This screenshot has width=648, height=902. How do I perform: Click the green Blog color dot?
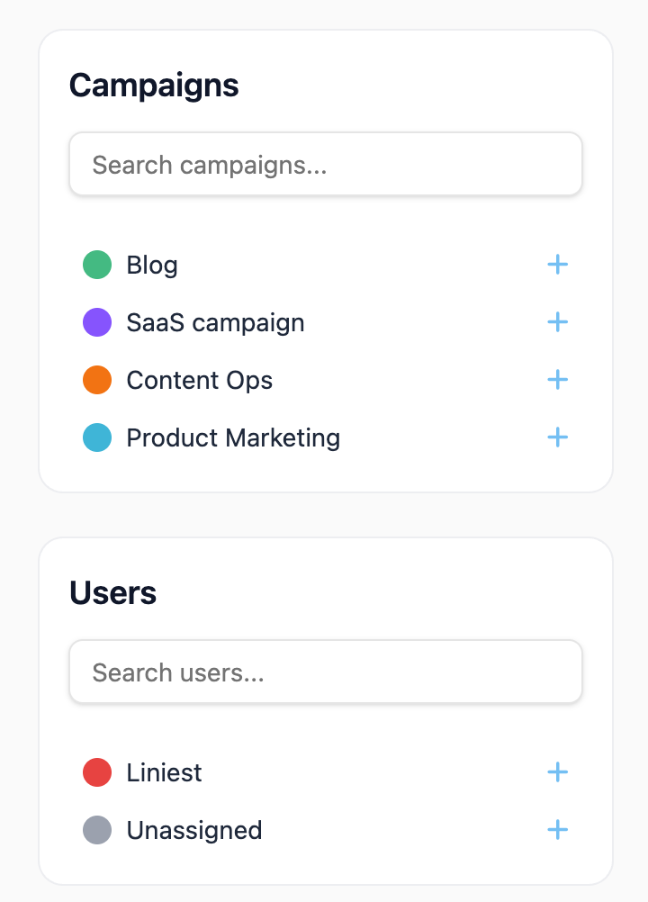coord(97,265)
